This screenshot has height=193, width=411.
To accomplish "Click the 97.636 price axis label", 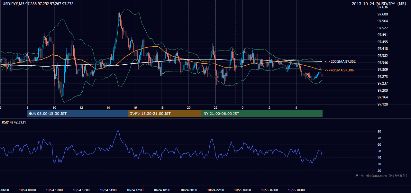I will pyautogui.click(x=383, y=7).
